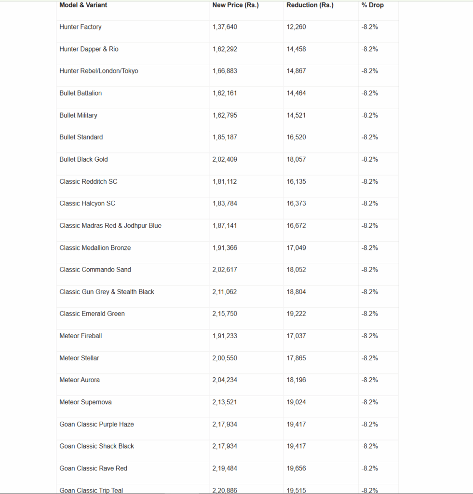Image resolution: width=473 pixels, height=494 pixels.
Task: Select the Classic Gun Grey & Stealth Black cell
Action: [107, 292]
